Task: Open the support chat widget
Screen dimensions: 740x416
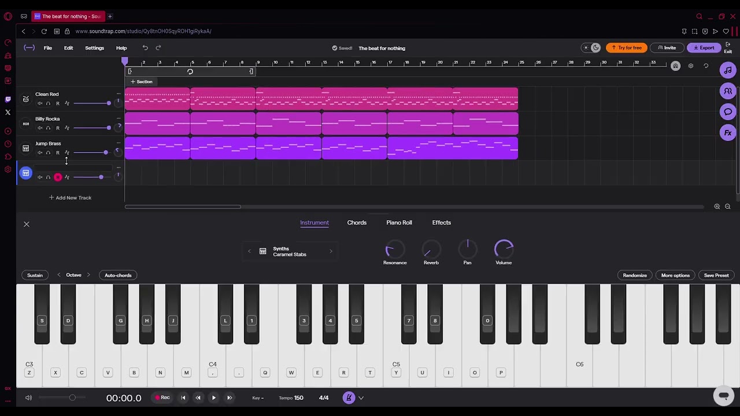Action: tap(723, 396)
